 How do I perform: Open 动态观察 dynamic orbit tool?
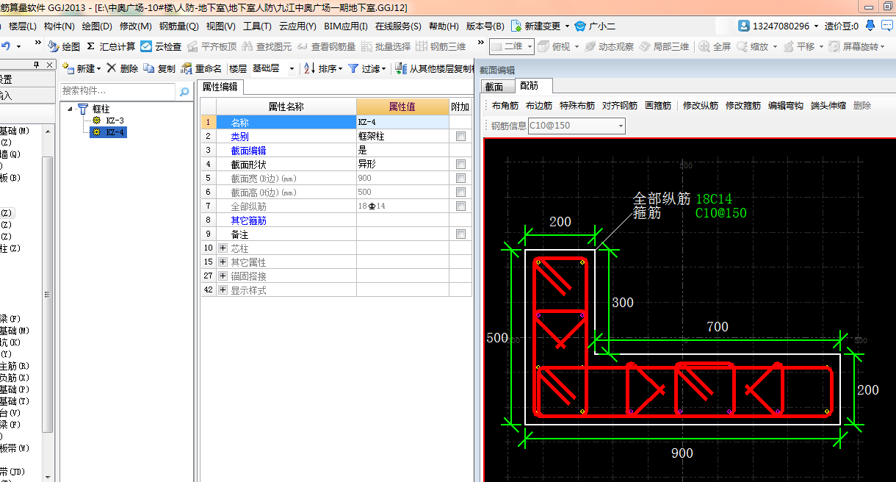click(x=610, y=46)
